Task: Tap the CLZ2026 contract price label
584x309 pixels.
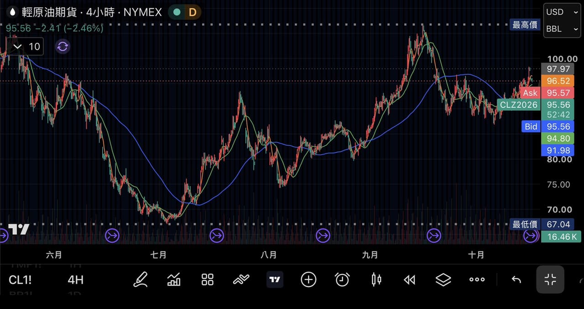Action: (519, 105)
